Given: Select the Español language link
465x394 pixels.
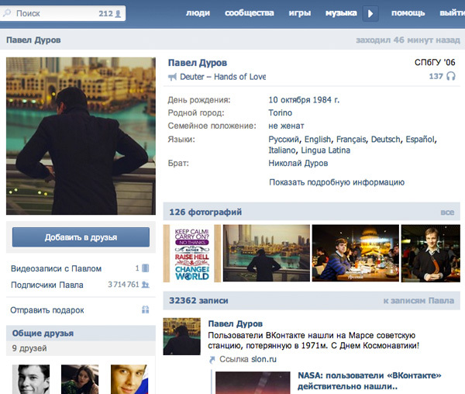Looking at the screenshot, I should click(x=421, y=139).
